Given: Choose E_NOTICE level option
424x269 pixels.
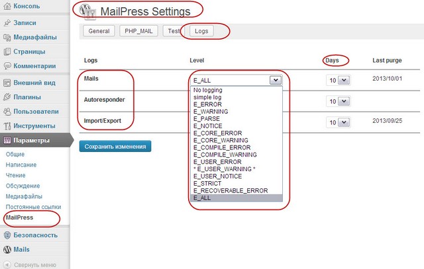Looking at the screenshot, I should [x=237, y=126].
